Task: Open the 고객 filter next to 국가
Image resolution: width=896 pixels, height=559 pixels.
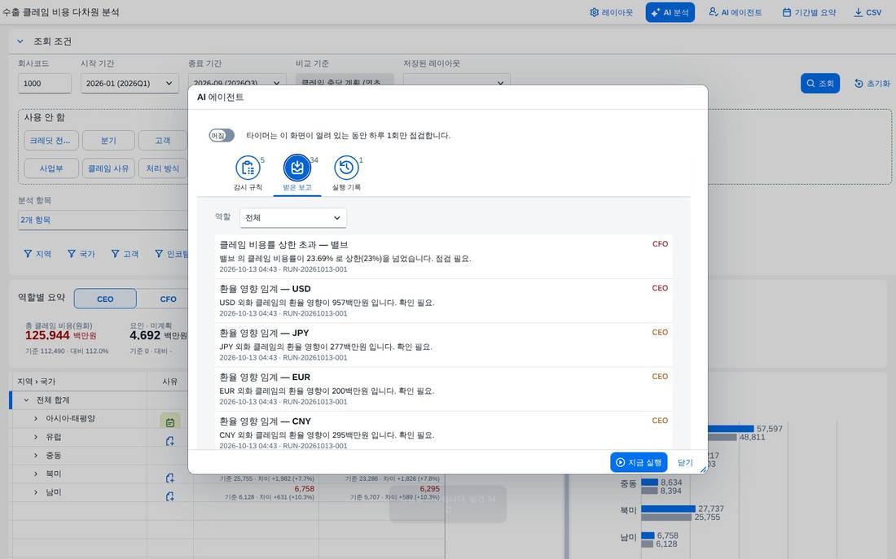Action: (x=125, y=254)
